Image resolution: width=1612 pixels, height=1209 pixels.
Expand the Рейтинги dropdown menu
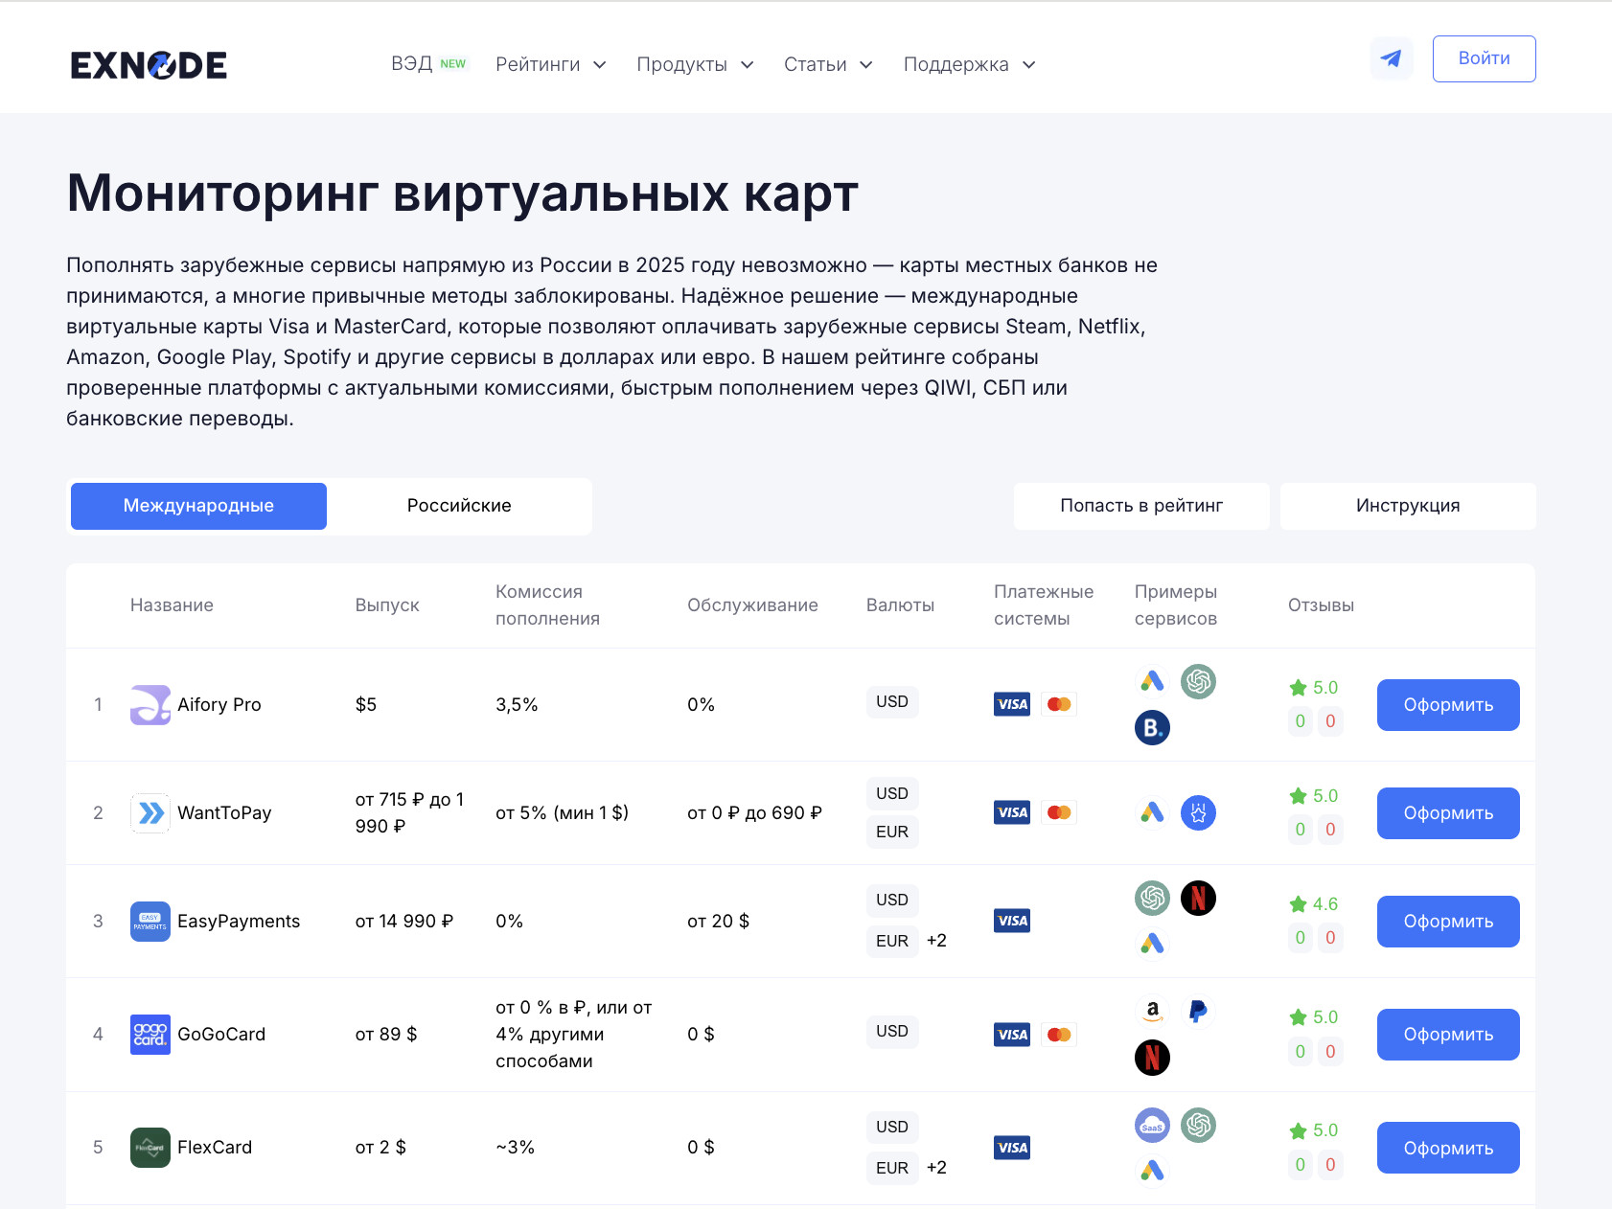click(551, 64)
